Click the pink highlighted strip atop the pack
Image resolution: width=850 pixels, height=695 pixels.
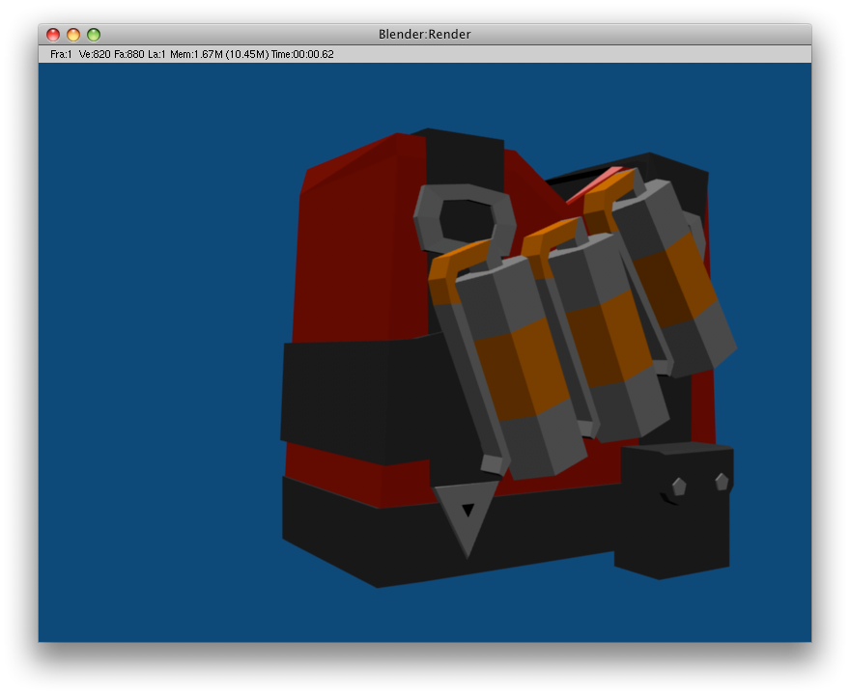click(594, 183)
